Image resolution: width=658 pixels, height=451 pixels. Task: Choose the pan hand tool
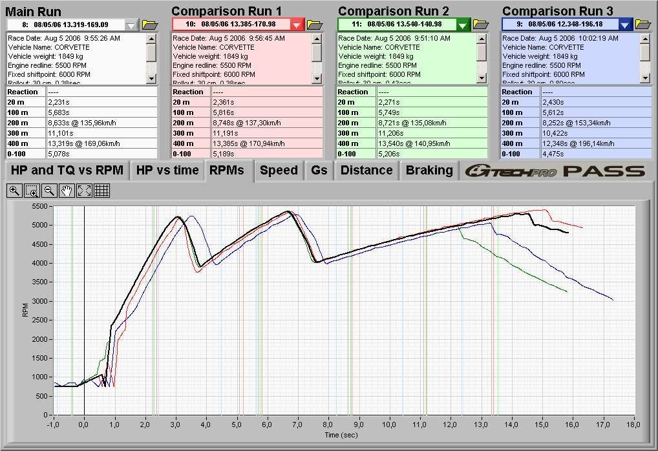[x=67, y=191]
